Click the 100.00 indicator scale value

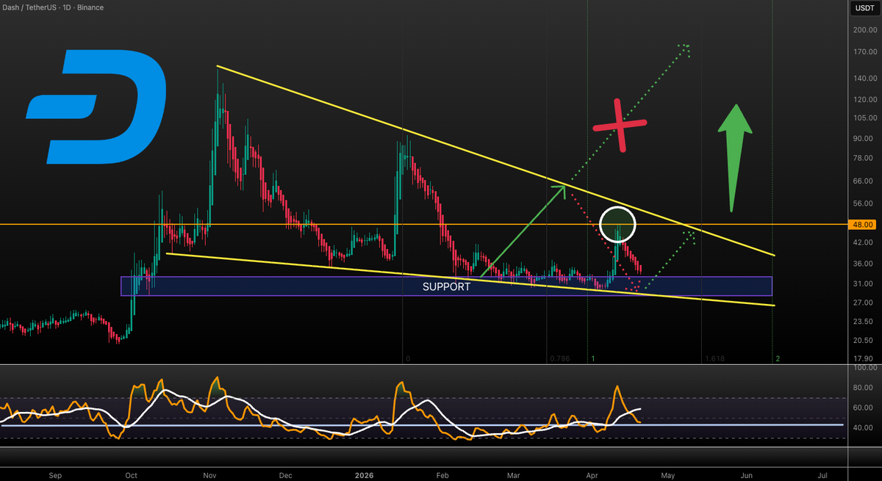(x=864, y=367)
